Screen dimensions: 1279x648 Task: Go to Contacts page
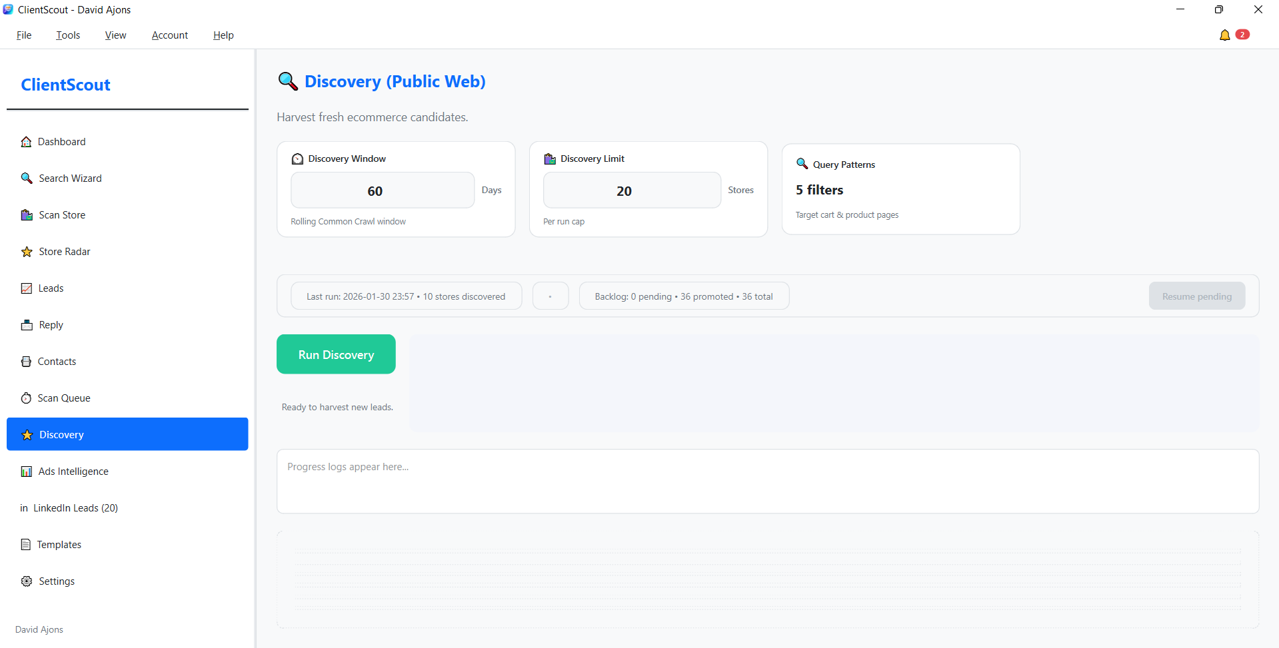(x=127, y=362)
